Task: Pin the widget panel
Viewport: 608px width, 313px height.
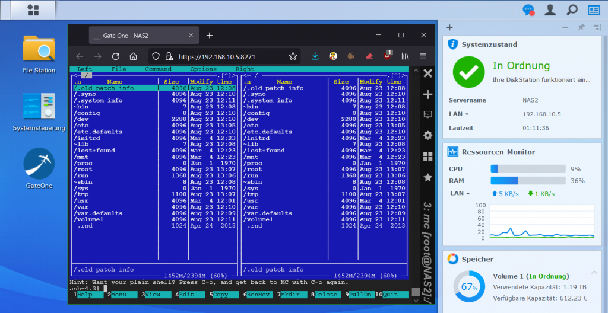Action: click(581, 27)
